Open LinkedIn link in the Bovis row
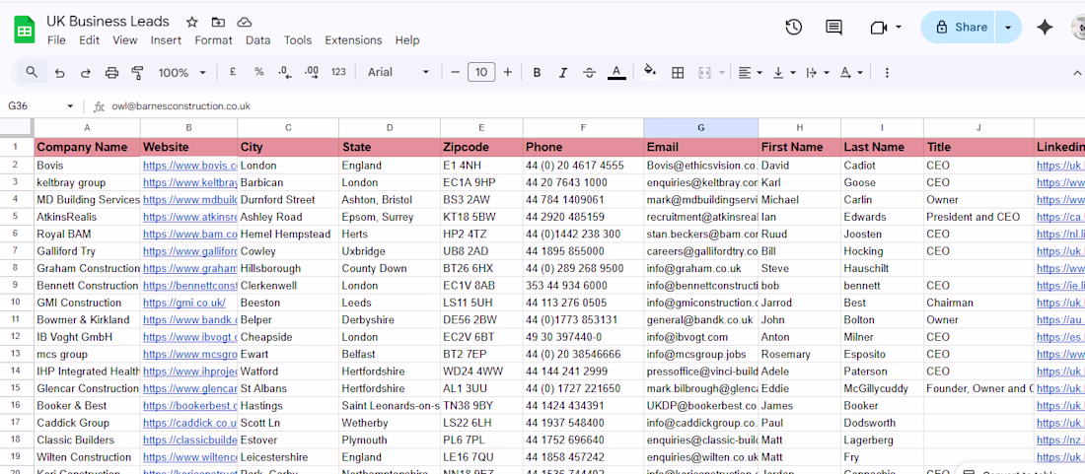Screen dimensions: 1085x474 click(x=1060, y=166)
